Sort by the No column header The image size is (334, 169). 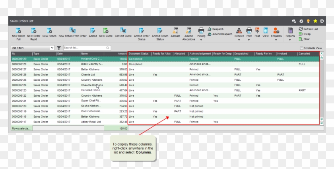pos(21,54)
